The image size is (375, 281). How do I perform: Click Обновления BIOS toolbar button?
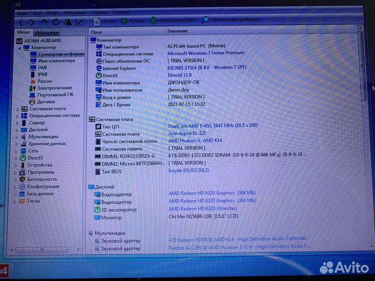(173, 20)
